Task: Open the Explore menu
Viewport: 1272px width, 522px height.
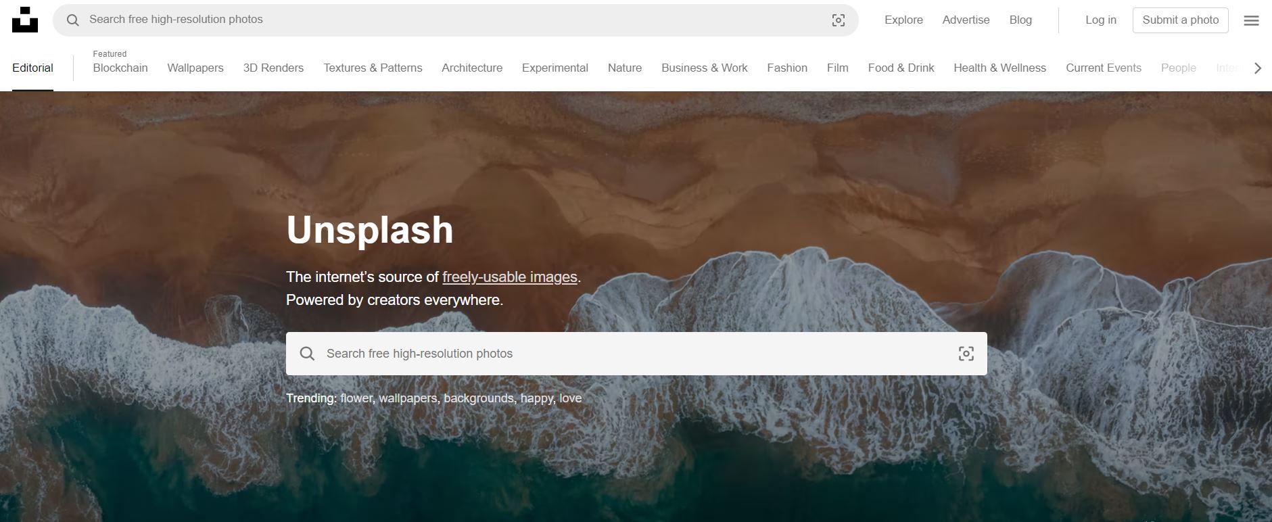Action: tap(903, 20)
